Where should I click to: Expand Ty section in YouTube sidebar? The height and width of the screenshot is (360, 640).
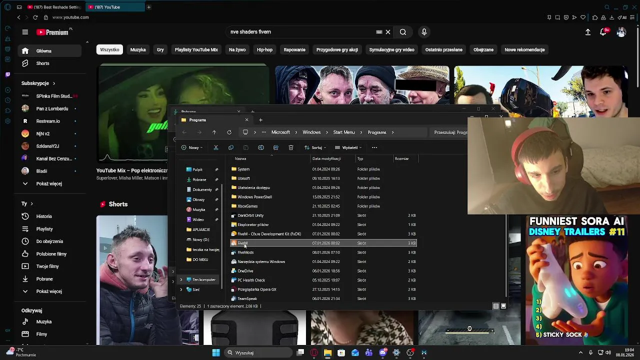click(x=31, y=204)
